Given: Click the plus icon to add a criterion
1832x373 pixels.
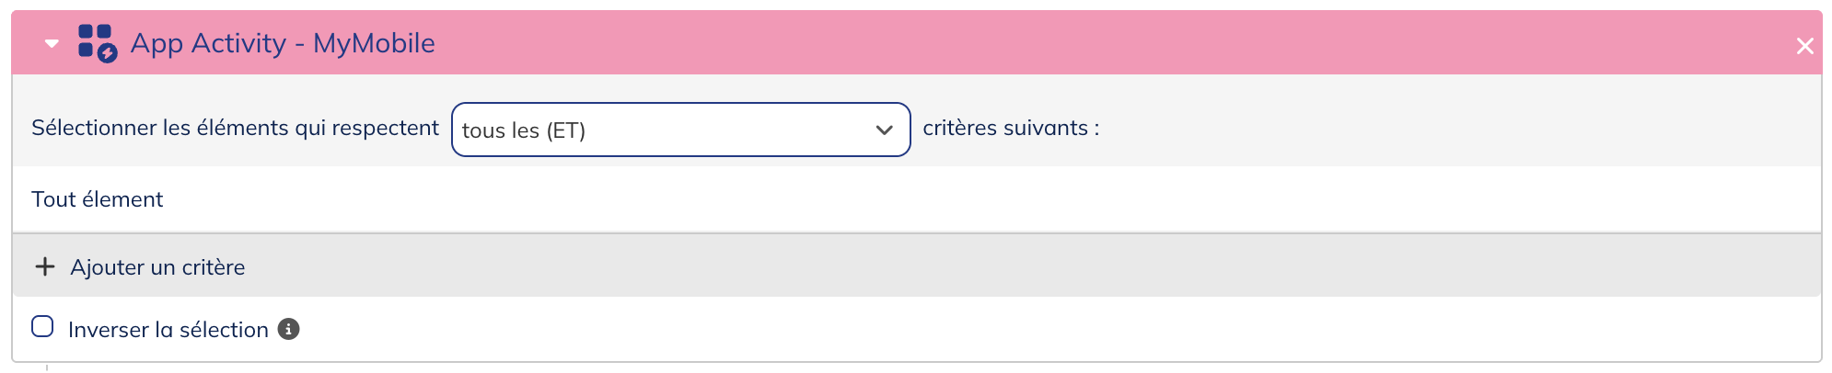Looking at the screenshot, I should click(x=44, y=266).
